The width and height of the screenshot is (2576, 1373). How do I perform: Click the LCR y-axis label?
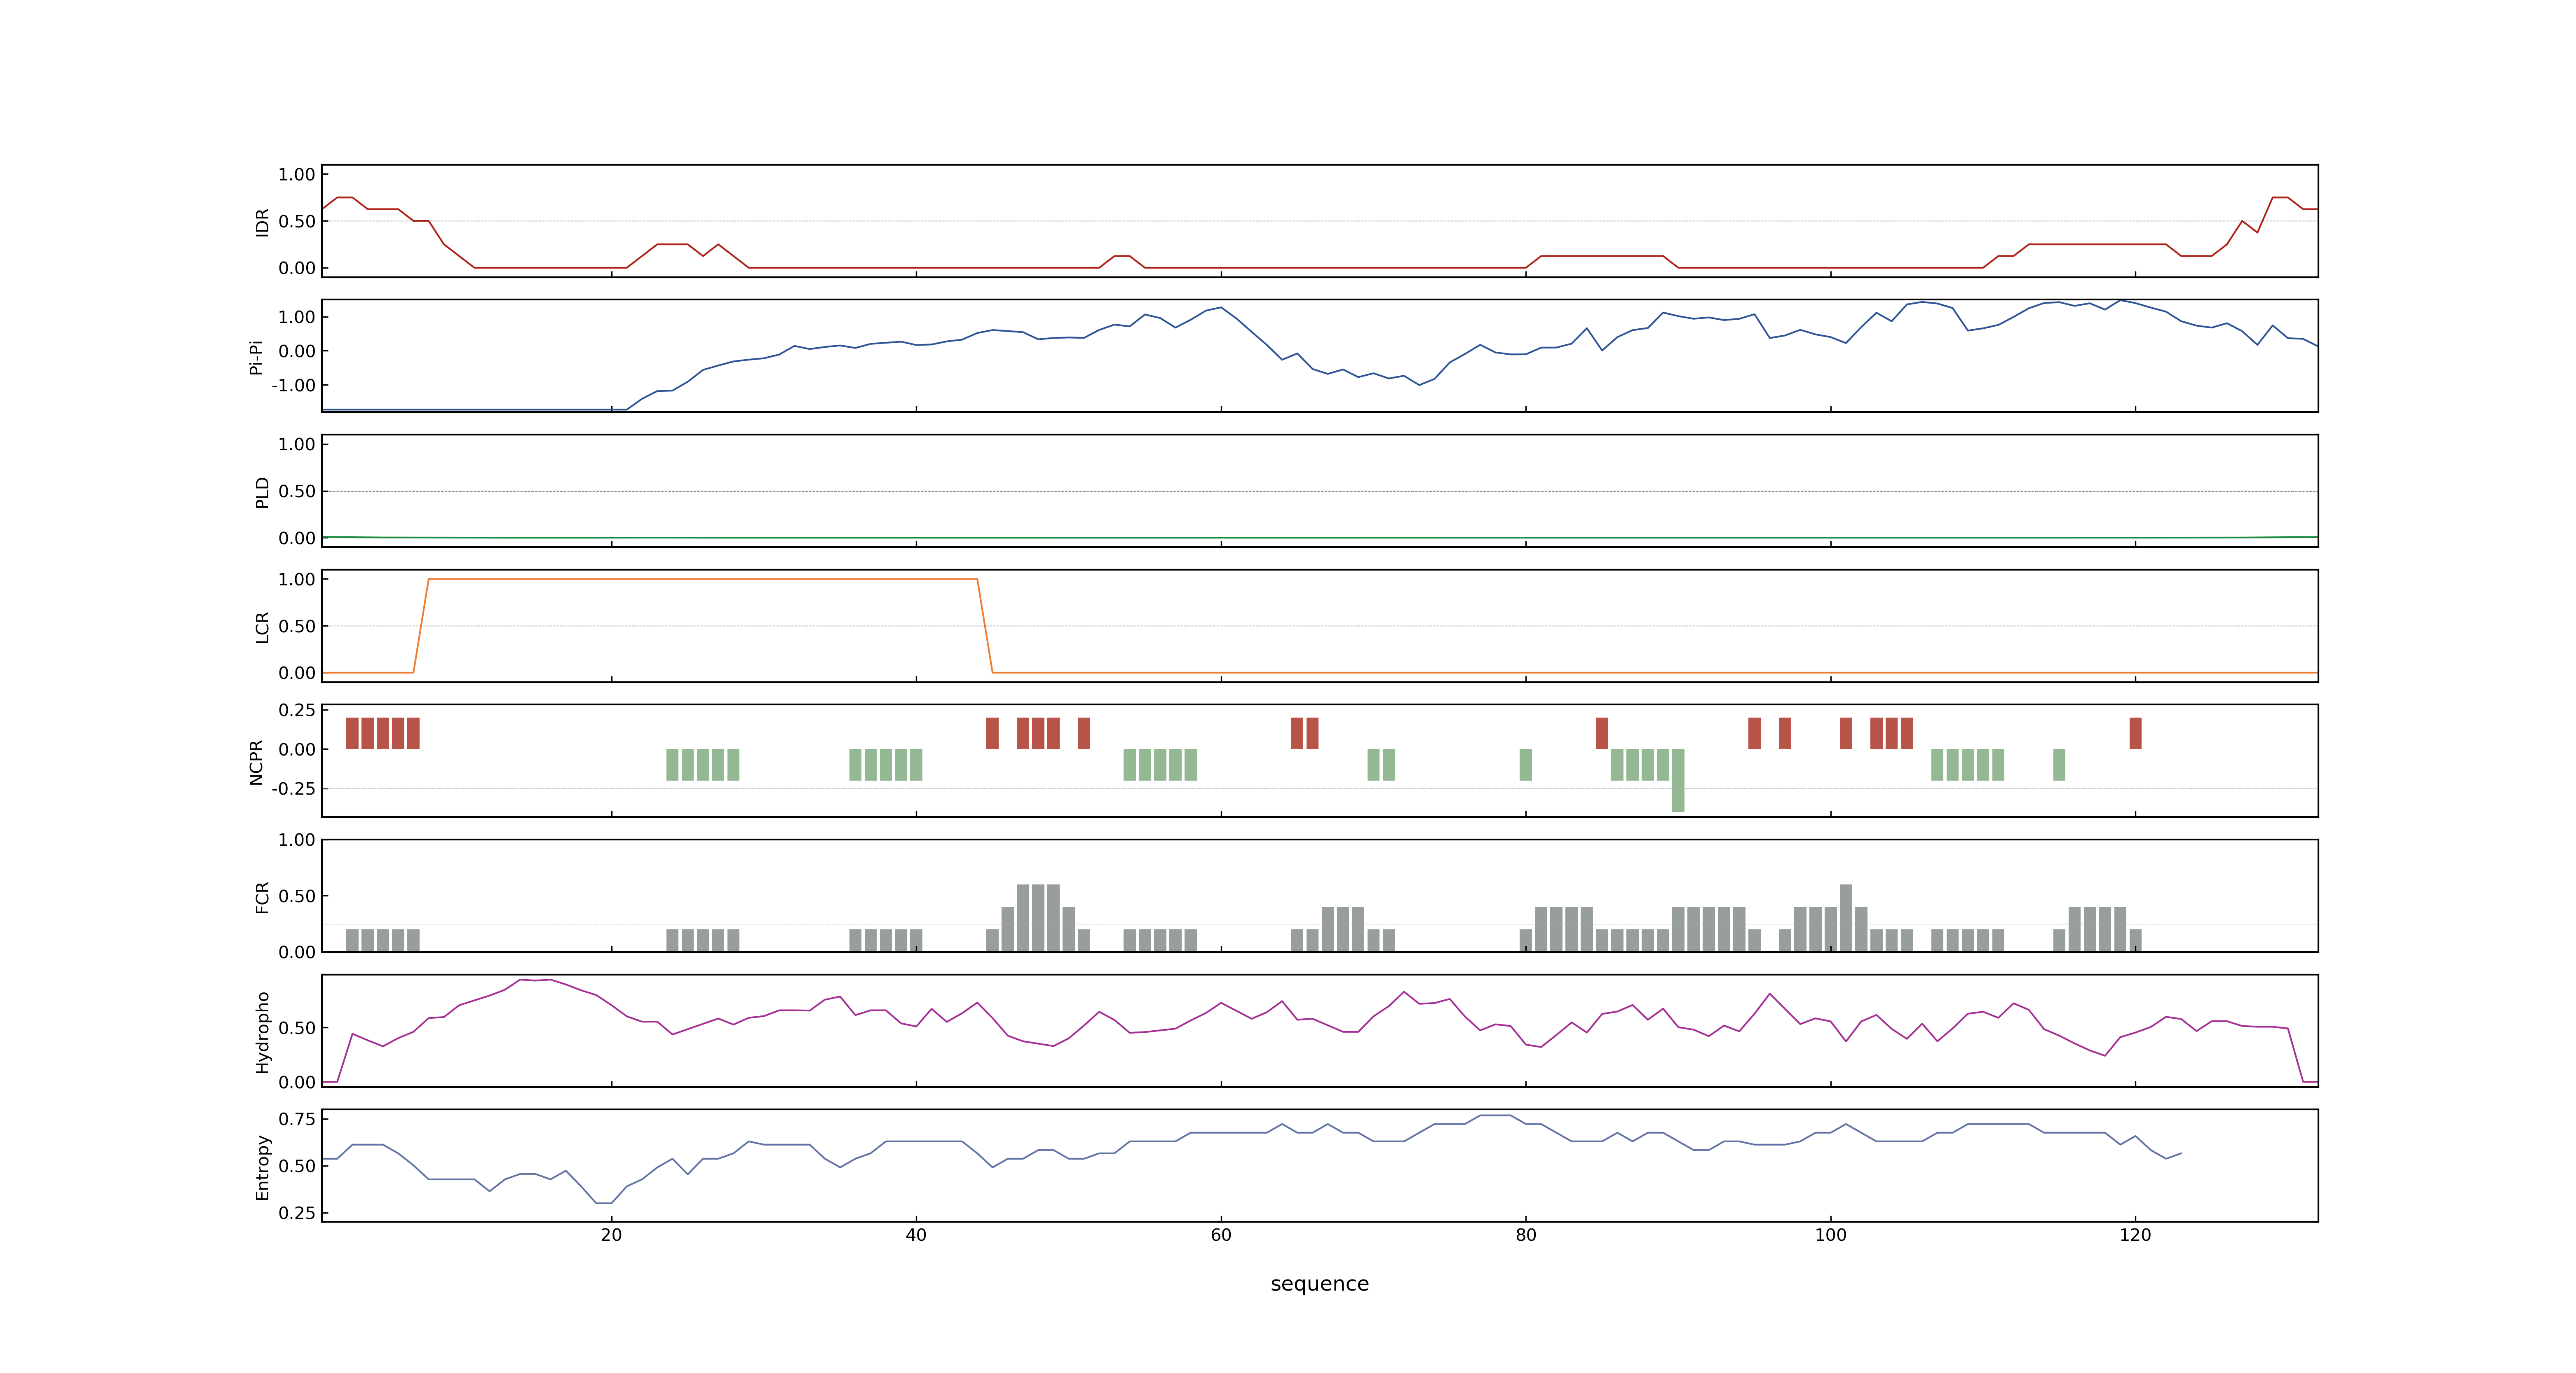coord(262,627)
